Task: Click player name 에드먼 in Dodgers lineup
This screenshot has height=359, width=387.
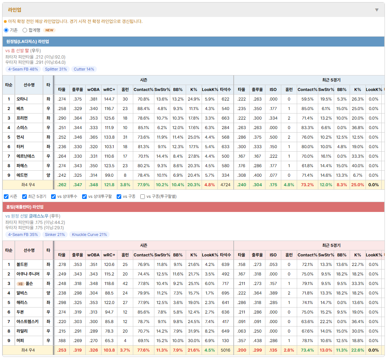Action: [22, 175]
